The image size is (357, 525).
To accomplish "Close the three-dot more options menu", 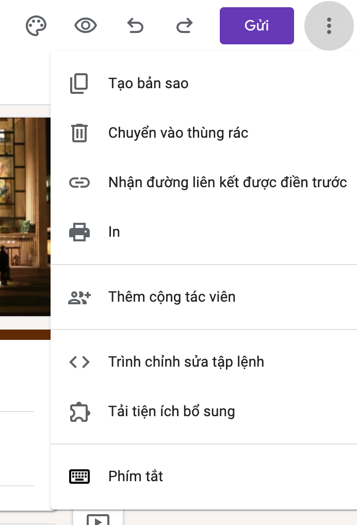I will pyautogui.click(x=329, y=25).
